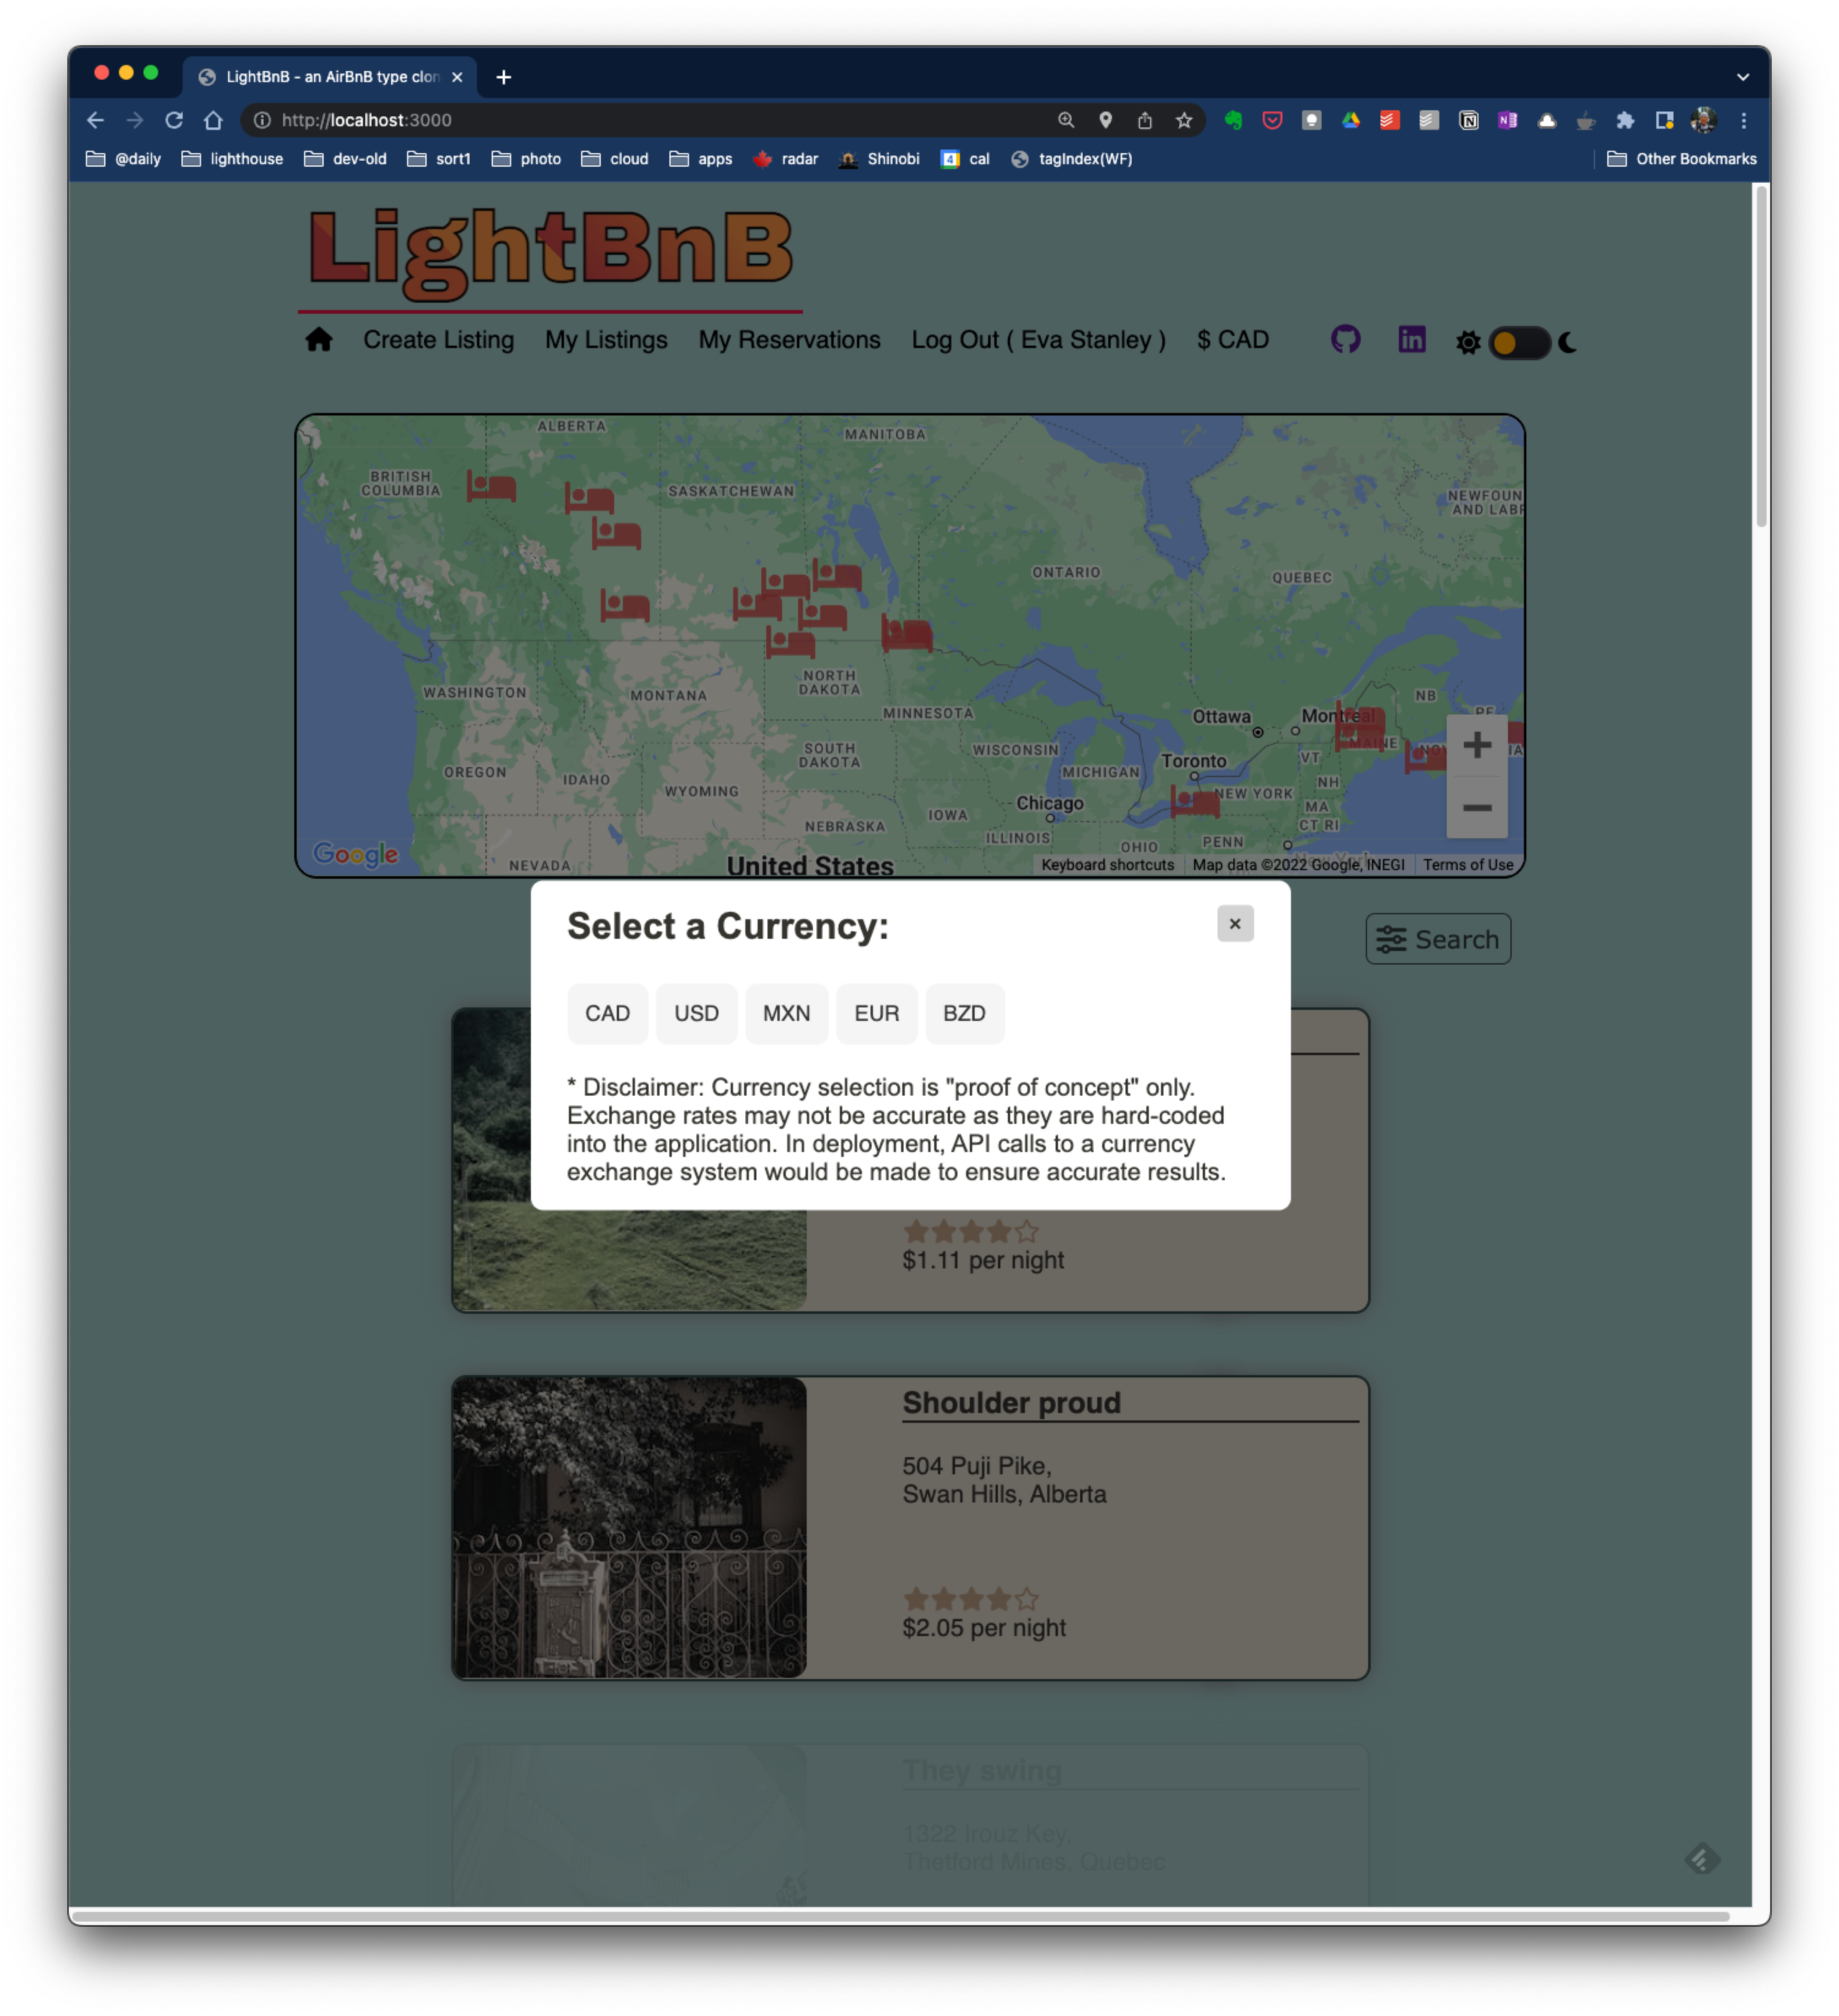Choose BZD currency option
This screenshot has width=1839, height=2016.
(964, 1014)
